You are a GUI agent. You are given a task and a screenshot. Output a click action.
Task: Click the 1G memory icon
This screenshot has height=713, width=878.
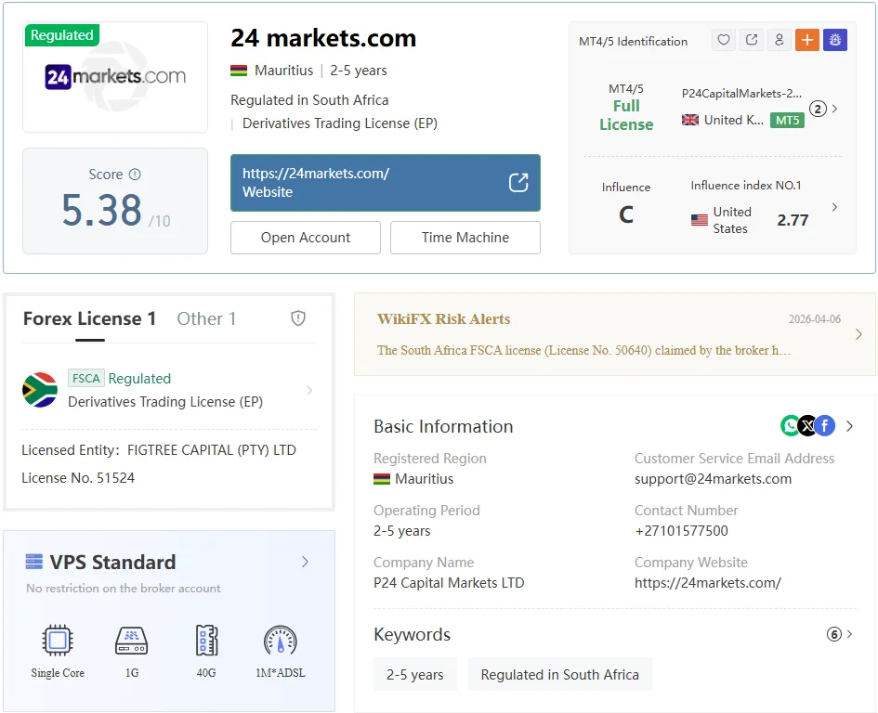pyautogui.click(x=132, y=641)
